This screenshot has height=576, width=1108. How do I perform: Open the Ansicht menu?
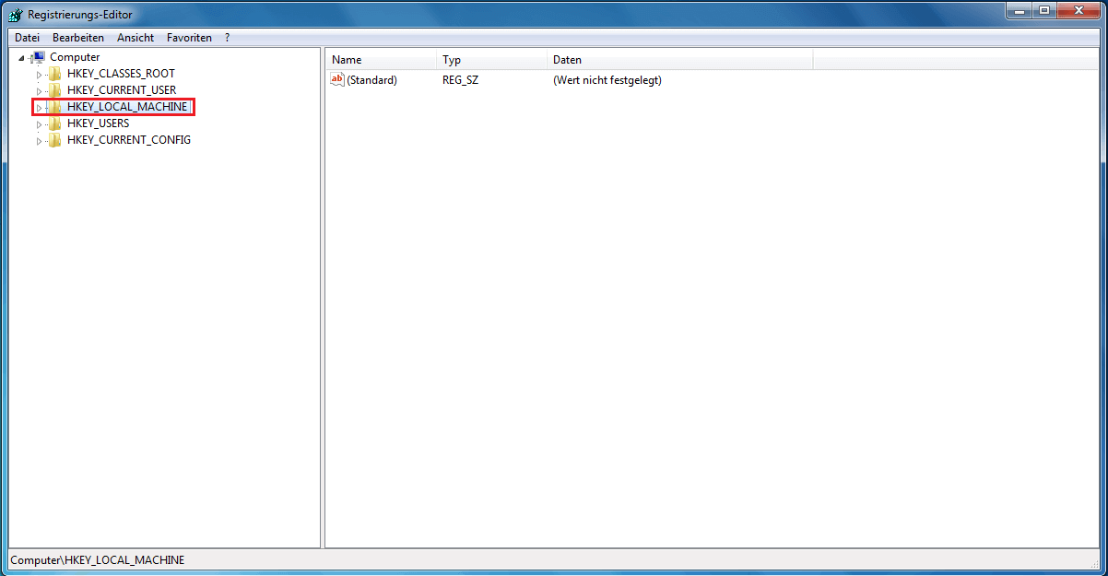pos(136,38)
